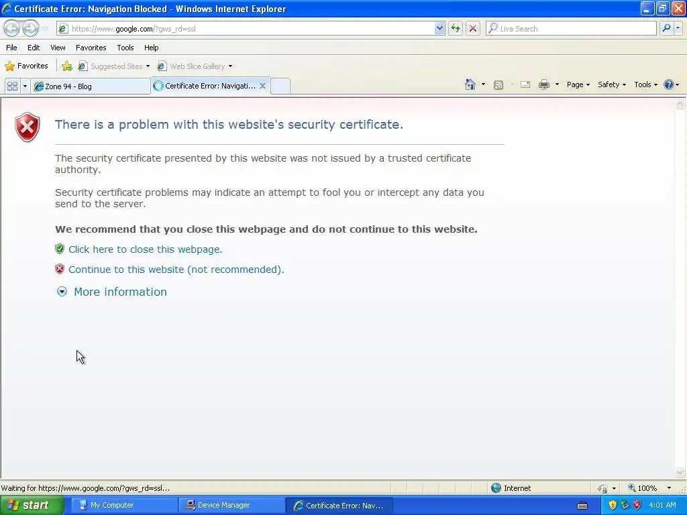Open the View menu
Screen dimensions: 687x515
click(58, 48)
